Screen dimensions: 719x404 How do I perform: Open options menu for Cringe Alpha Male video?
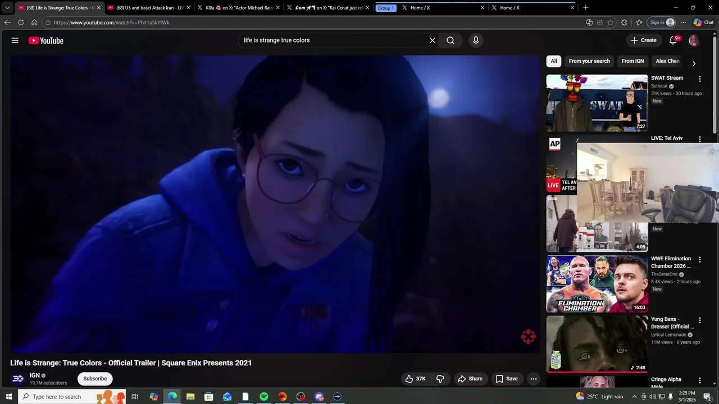click(x=700, y=380)
